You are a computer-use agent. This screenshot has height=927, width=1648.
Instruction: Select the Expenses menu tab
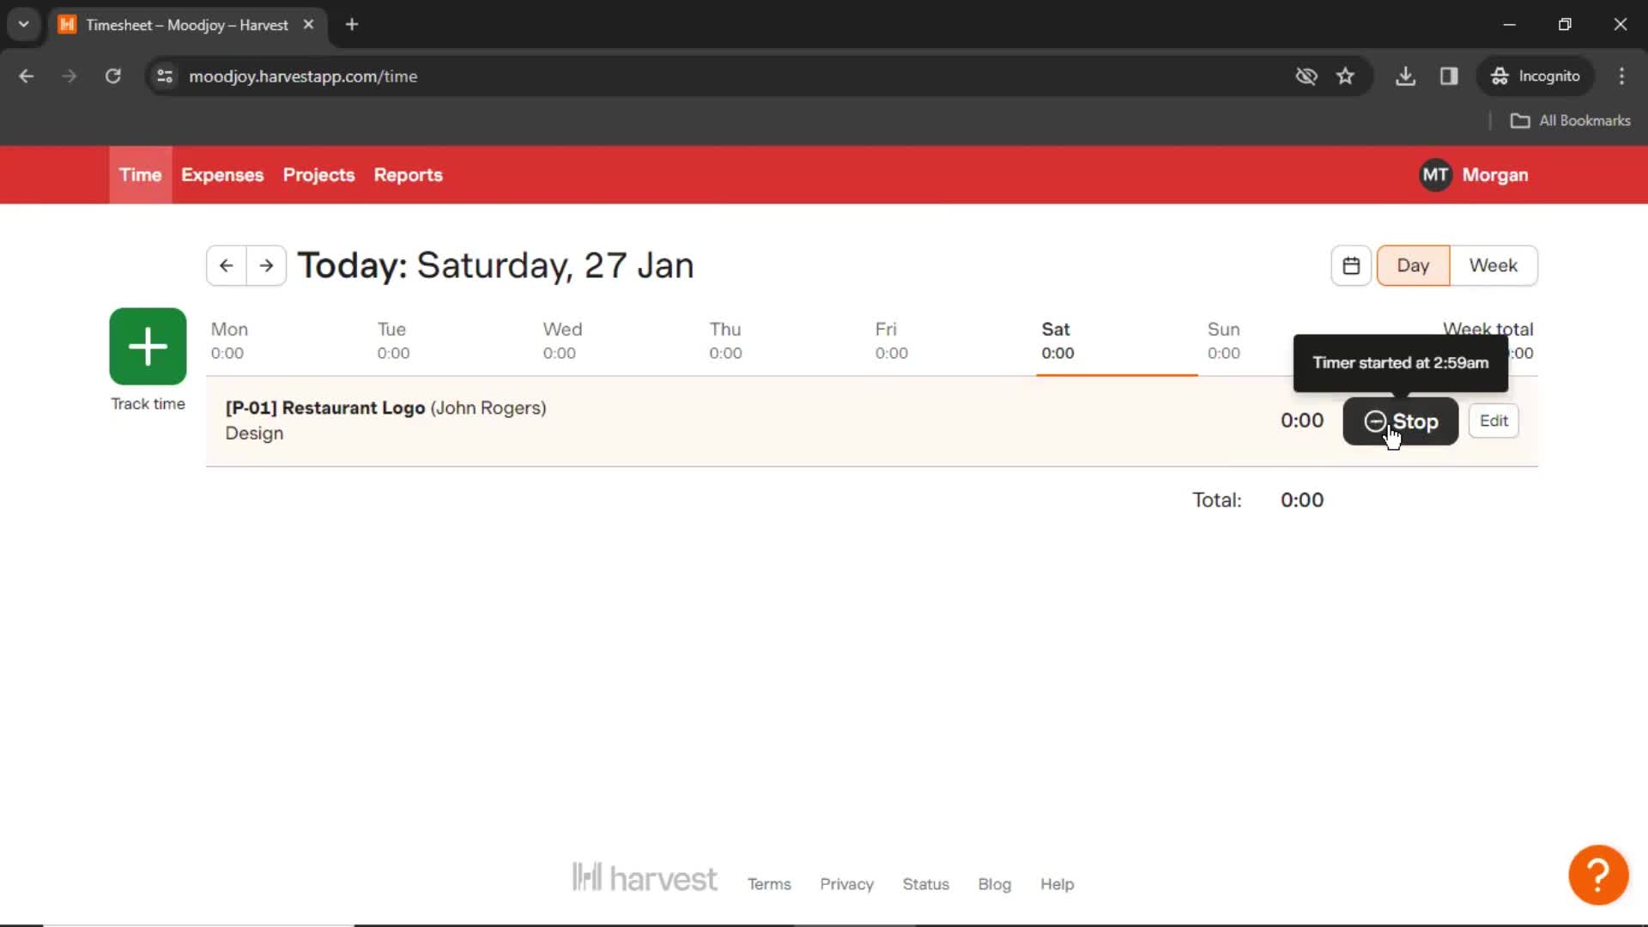point(223,174)
